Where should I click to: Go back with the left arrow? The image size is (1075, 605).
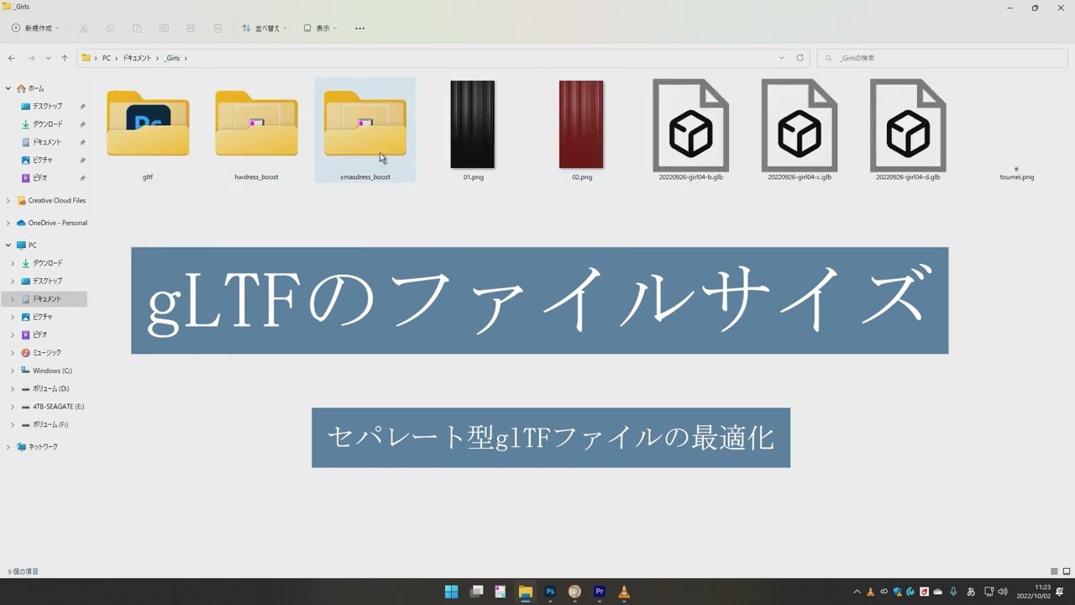(11, 58)
